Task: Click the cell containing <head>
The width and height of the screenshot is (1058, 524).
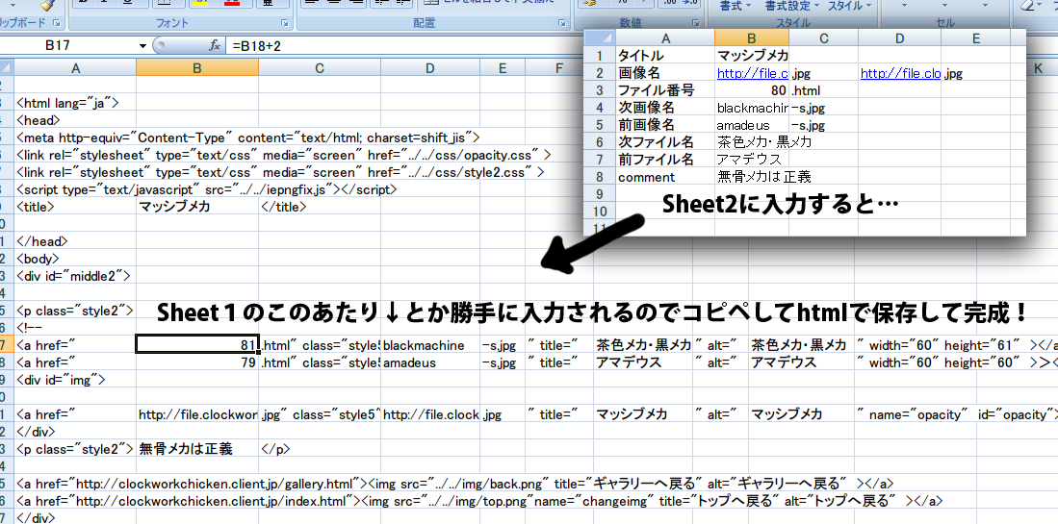Action: [x=75, y=120]
